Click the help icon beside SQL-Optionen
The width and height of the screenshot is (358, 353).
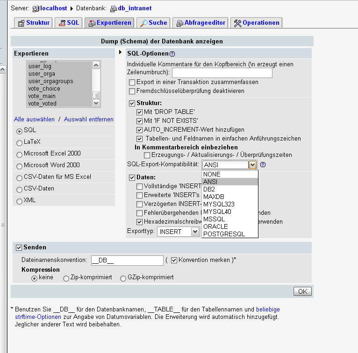point(172,54)
